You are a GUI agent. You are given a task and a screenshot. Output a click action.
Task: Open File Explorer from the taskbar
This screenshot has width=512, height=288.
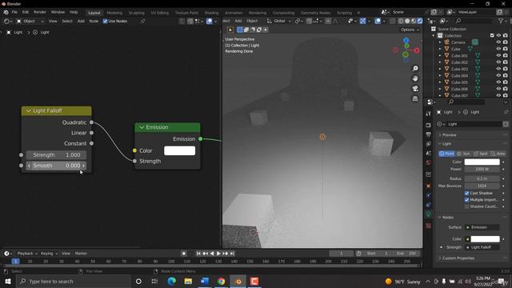click(x=188, y=281)
